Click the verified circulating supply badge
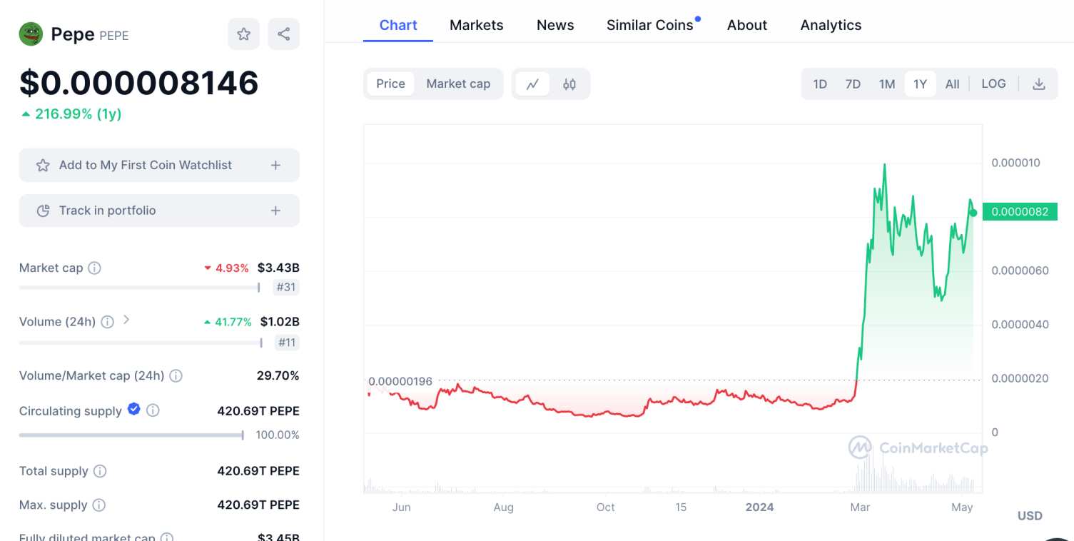Screen dimensions: 1074x541 point(133,409)
